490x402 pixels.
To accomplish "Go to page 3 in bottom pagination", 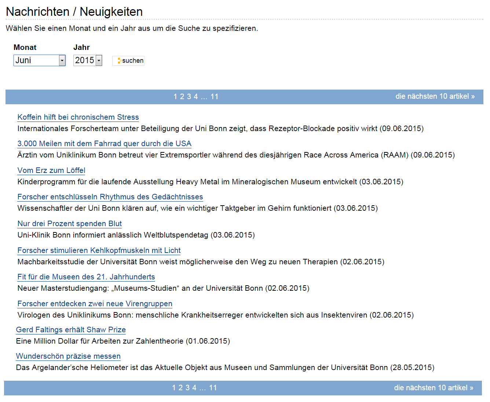I will pos(187,388).
